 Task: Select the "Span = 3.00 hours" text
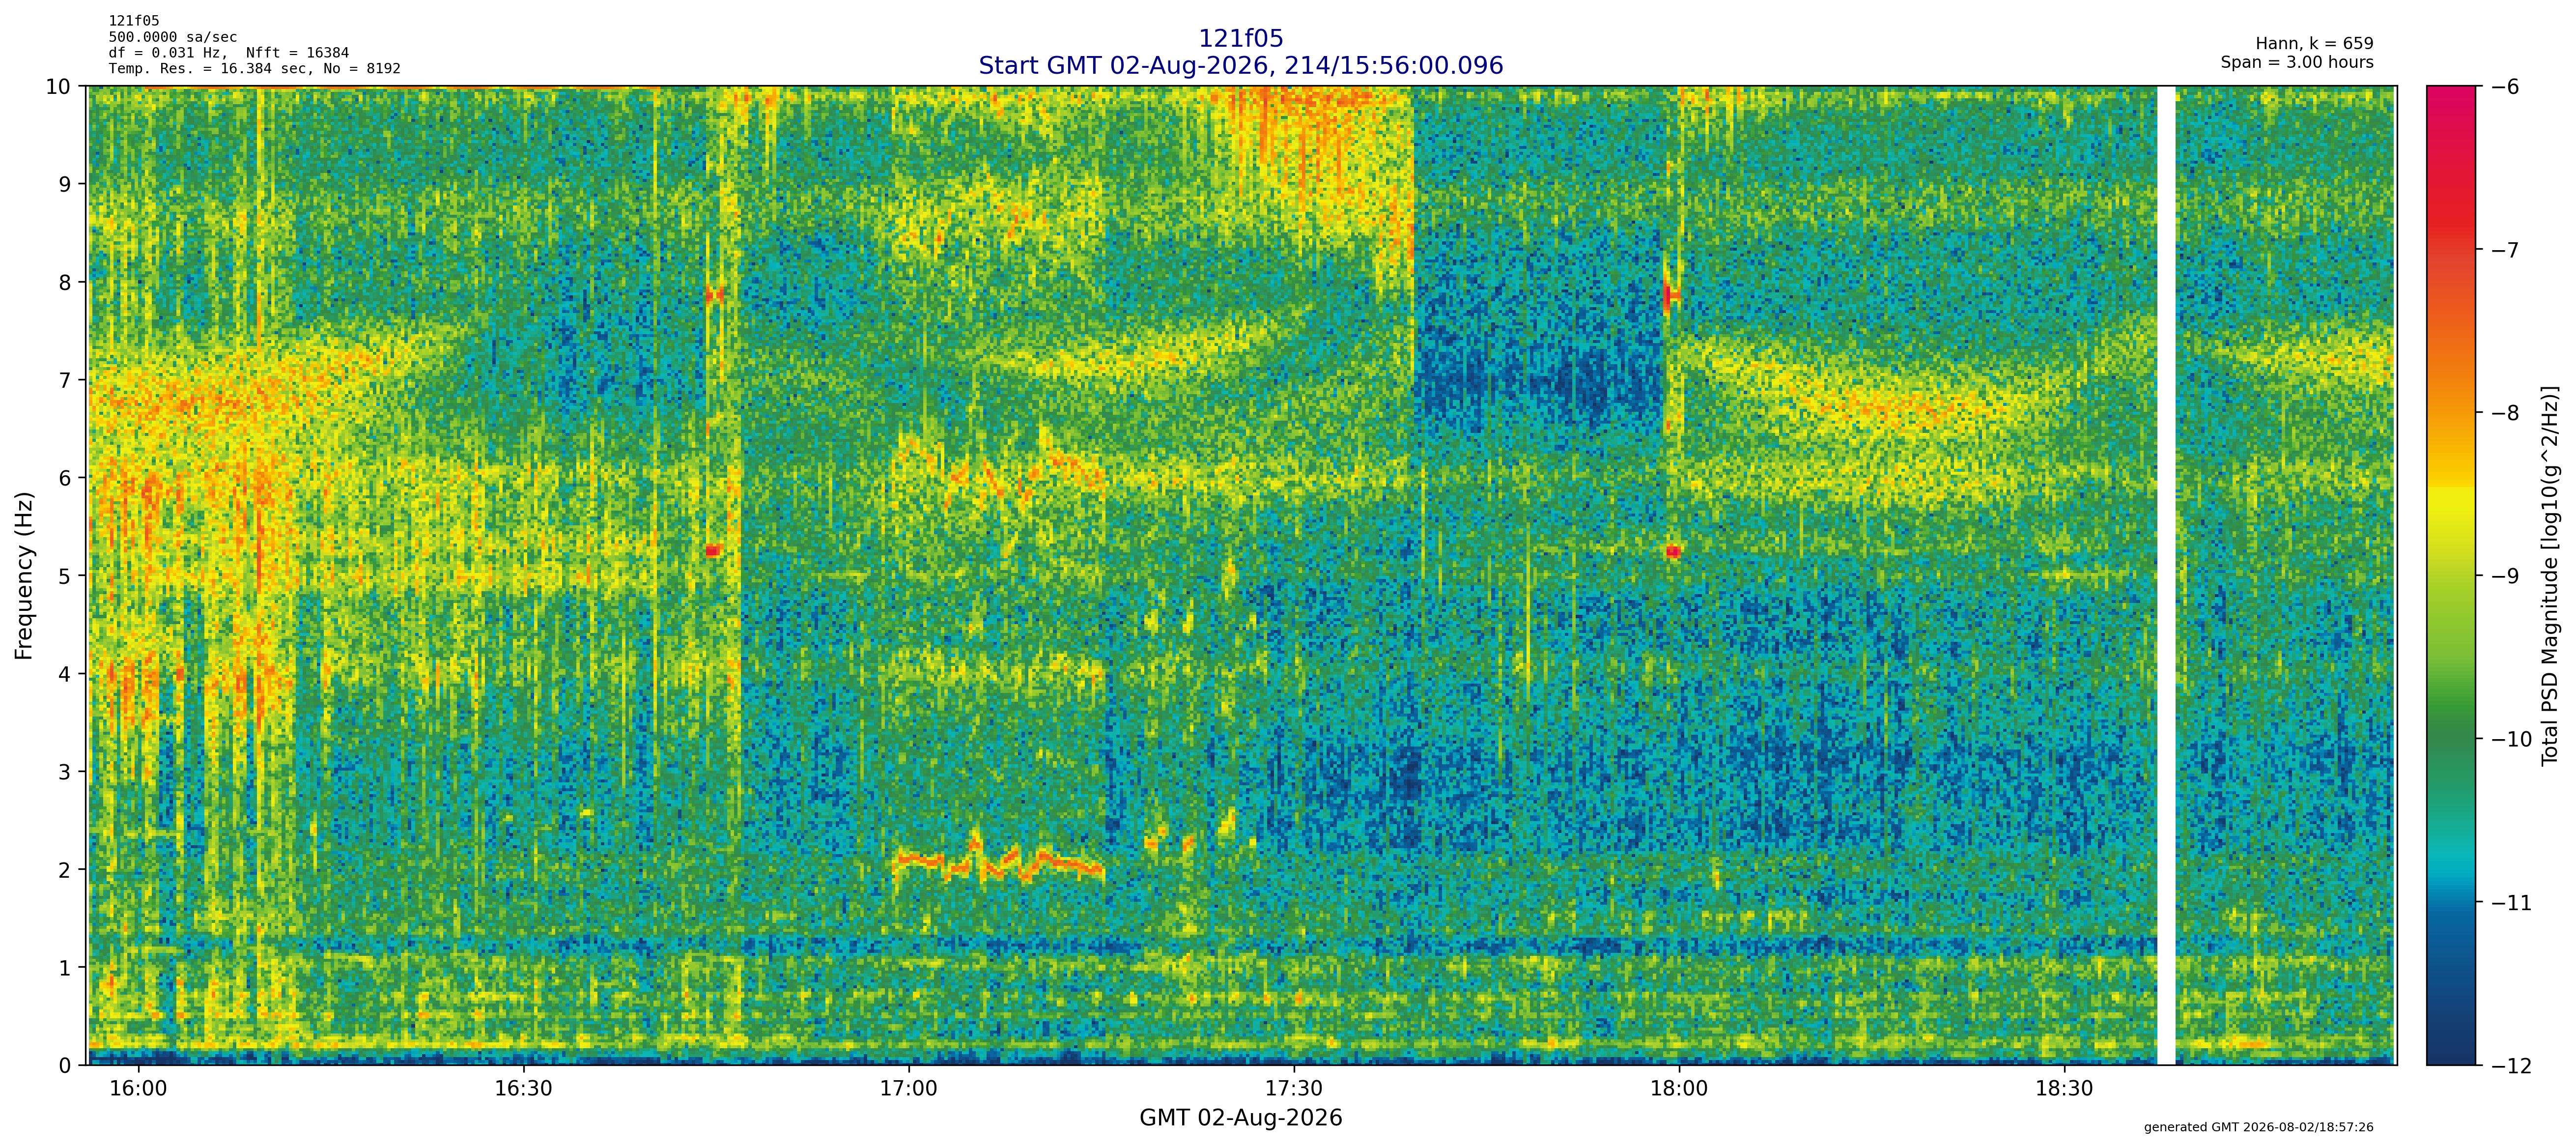click(x=2297, y=62)
